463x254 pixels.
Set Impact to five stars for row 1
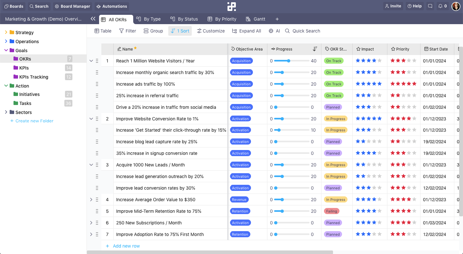tap(379, 61)
